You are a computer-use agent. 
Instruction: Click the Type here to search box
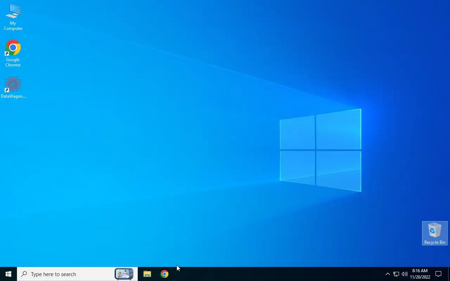[x=77, y=274]
